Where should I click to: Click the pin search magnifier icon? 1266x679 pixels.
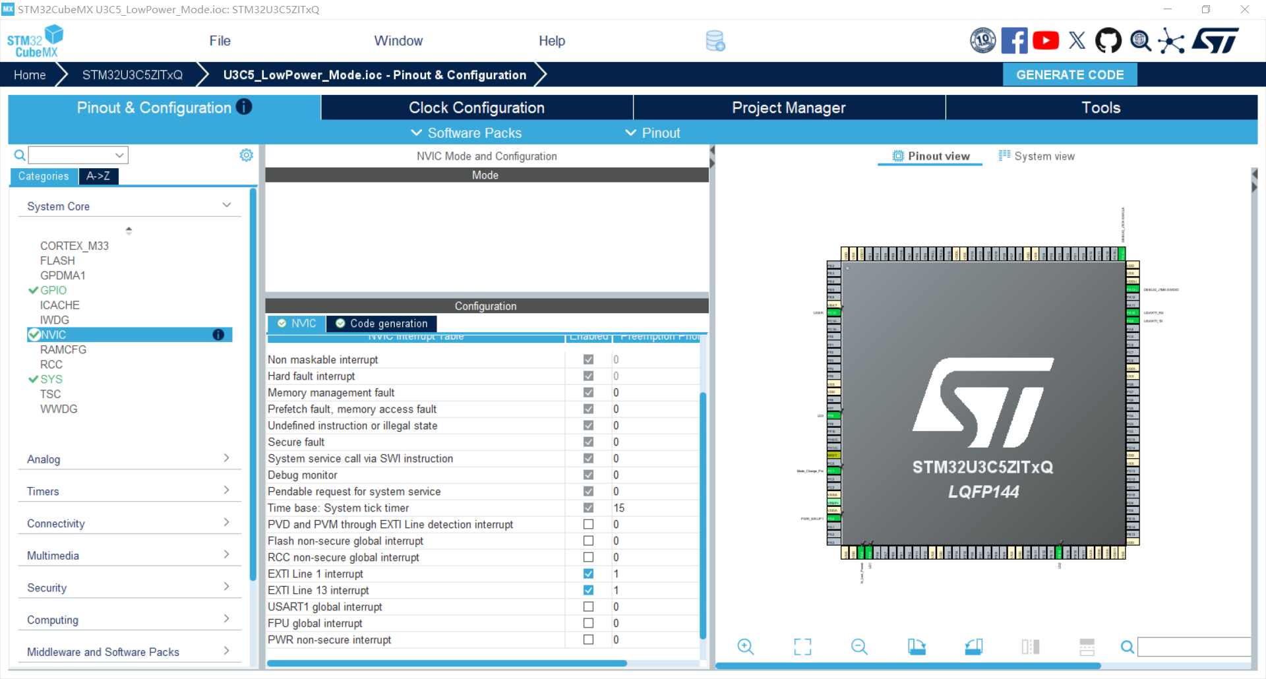point(1128,647)
